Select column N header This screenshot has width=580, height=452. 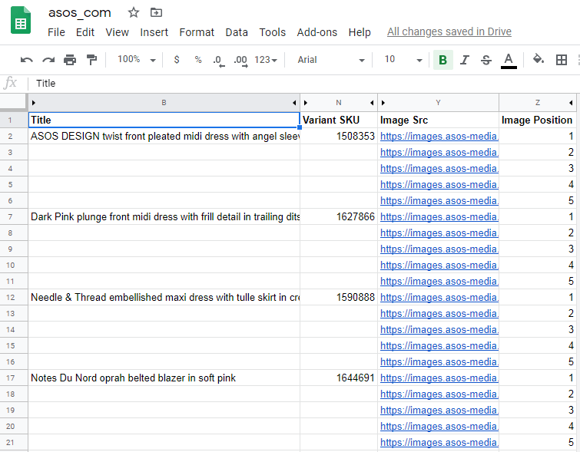[339, 103]
